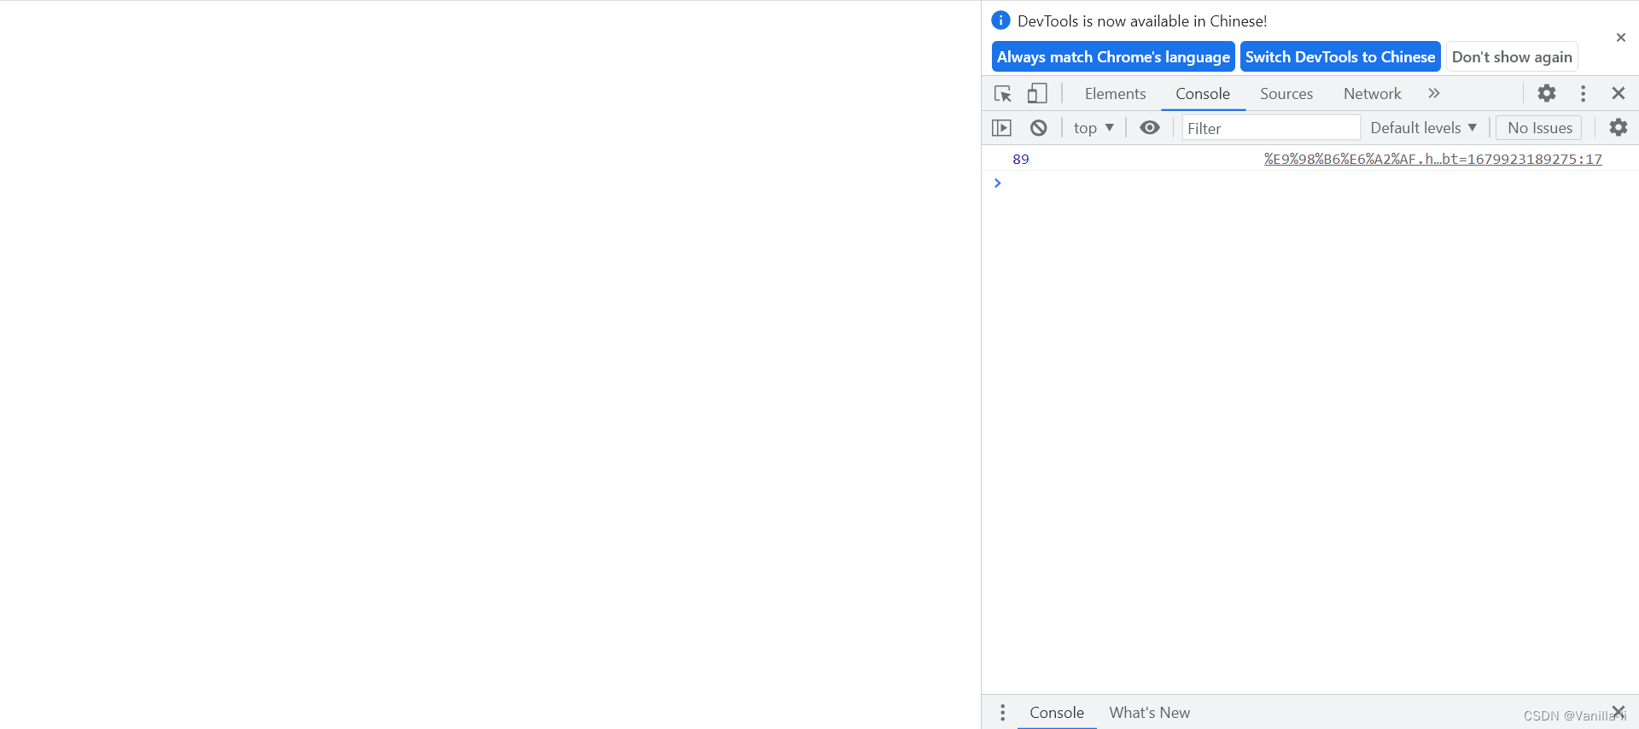Click Always match Chrome's language button
This screenshot has height=729, width=1639.
click(x=1113, y=57)
